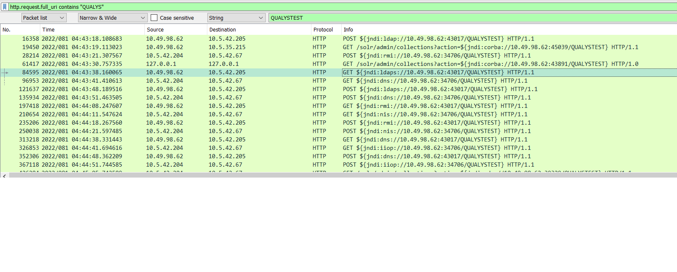The image size is (677, 272).
Task: Open the String search type dropdown
Action: click(236, 18)
